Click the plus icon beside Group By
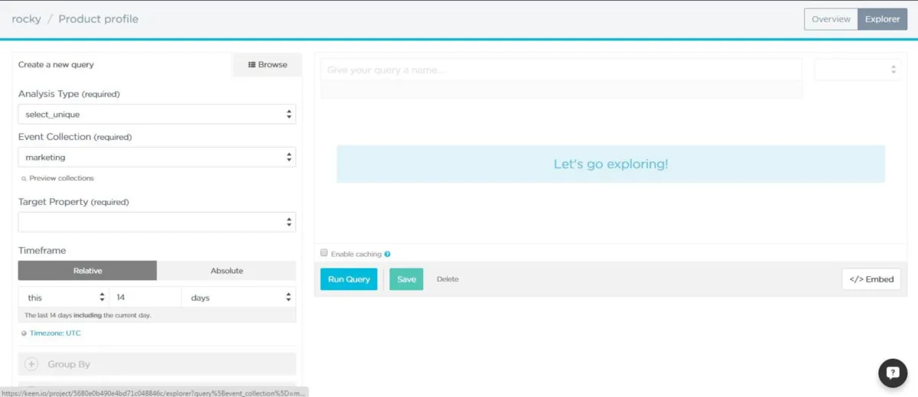The width and height of the screenshot is (918, 397). [x=31, y=364]
